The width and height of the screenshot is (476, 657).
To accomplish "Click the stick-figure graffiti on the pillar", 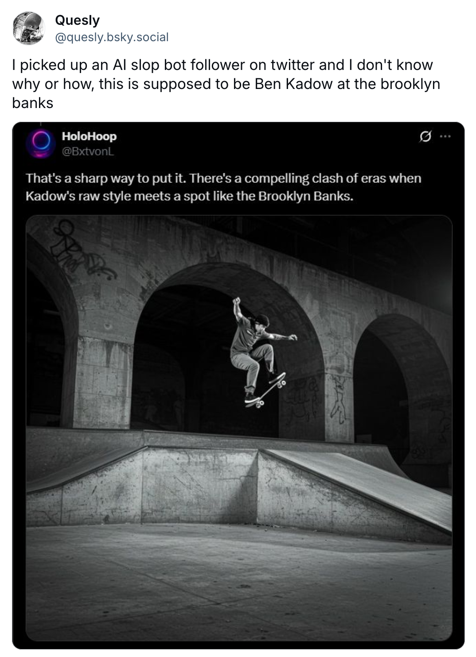I will (339, 399).
